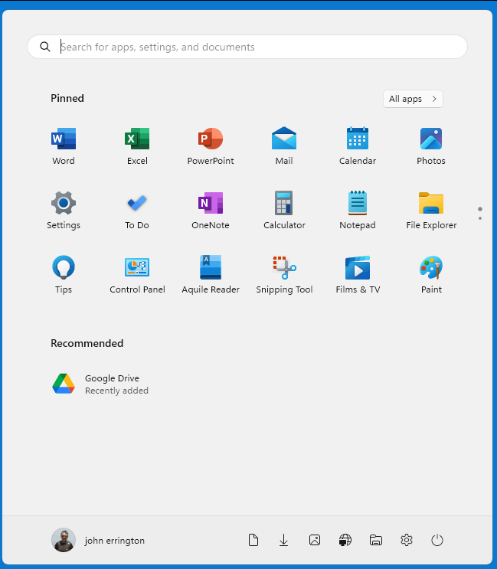The image size is (497, 569).
Task: Open the File Explorer shortcut beside the gear
Action: tap(376, 540)
